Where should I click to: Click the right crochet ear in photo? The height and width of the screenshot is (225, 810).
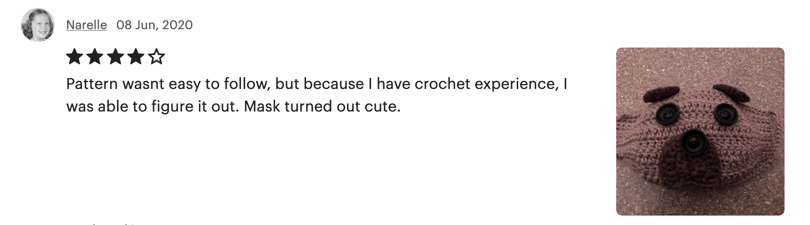click(732, 93)
